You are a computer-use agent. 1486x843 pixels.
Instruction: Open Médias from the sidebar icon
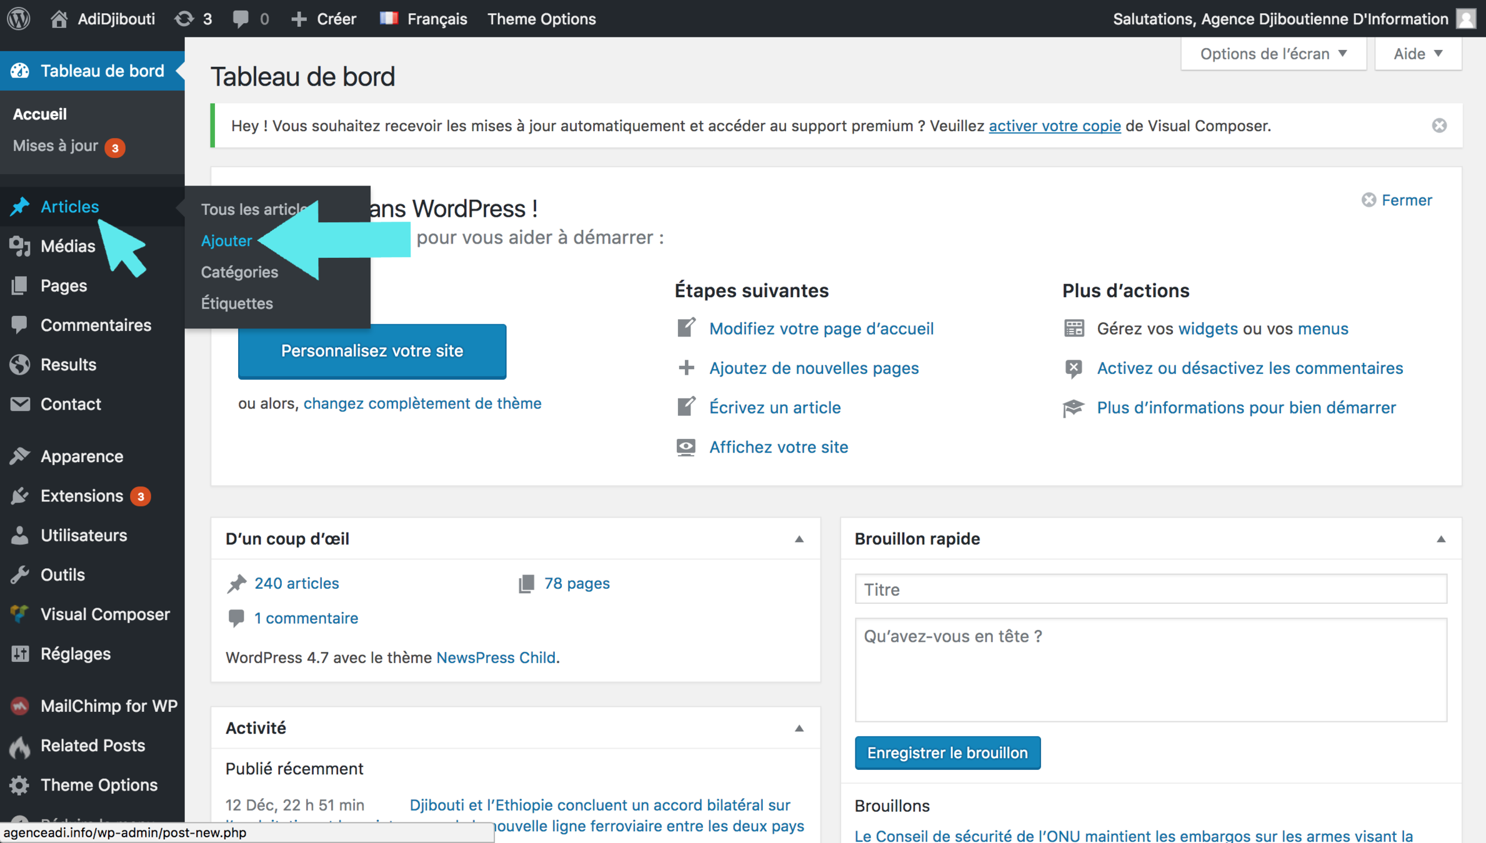20,246
